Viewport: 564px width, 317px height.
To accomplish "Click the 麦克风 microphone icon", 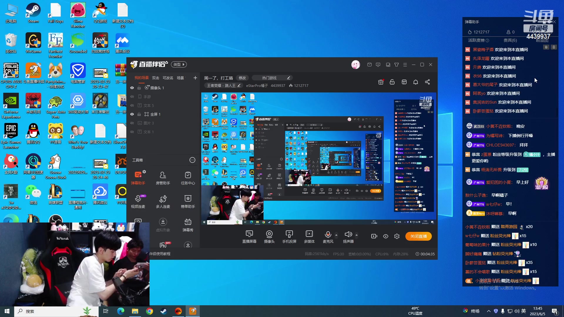I will (328, 234).
